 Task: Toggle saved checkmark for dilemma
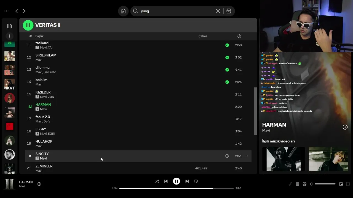click(227, 70)
